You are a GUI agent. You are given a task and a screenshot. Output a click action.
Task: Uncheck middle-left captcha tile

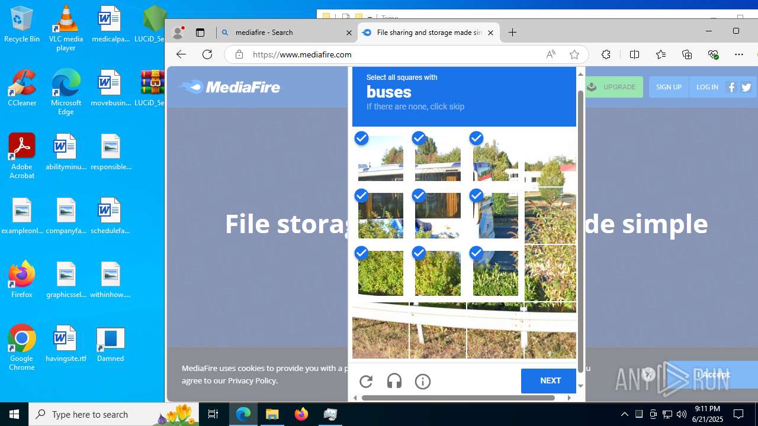pyautogui.click(x=380, y=215)
